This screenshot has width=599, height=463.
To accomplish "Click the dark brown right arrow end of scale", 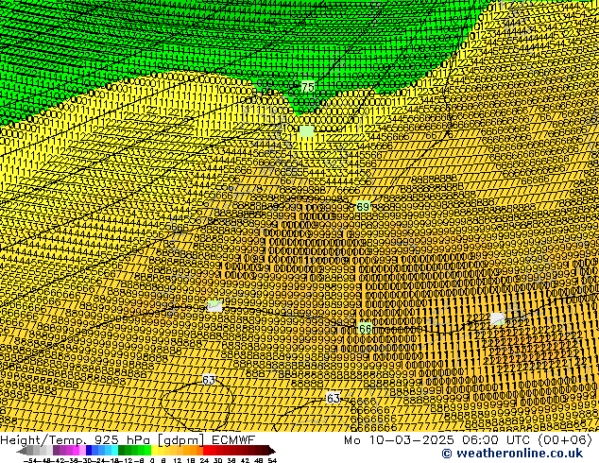I will [x=272, y=452].
